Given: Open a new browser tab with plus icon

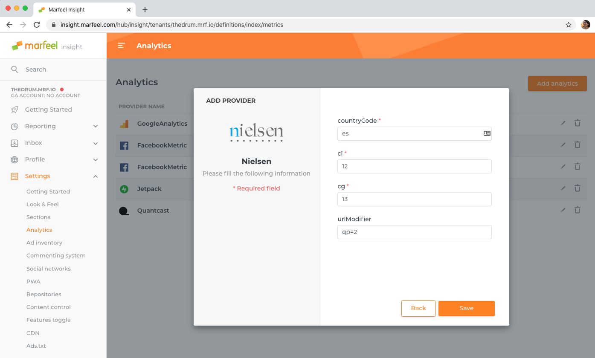Looking at the screenshot, I should point(145,9).
